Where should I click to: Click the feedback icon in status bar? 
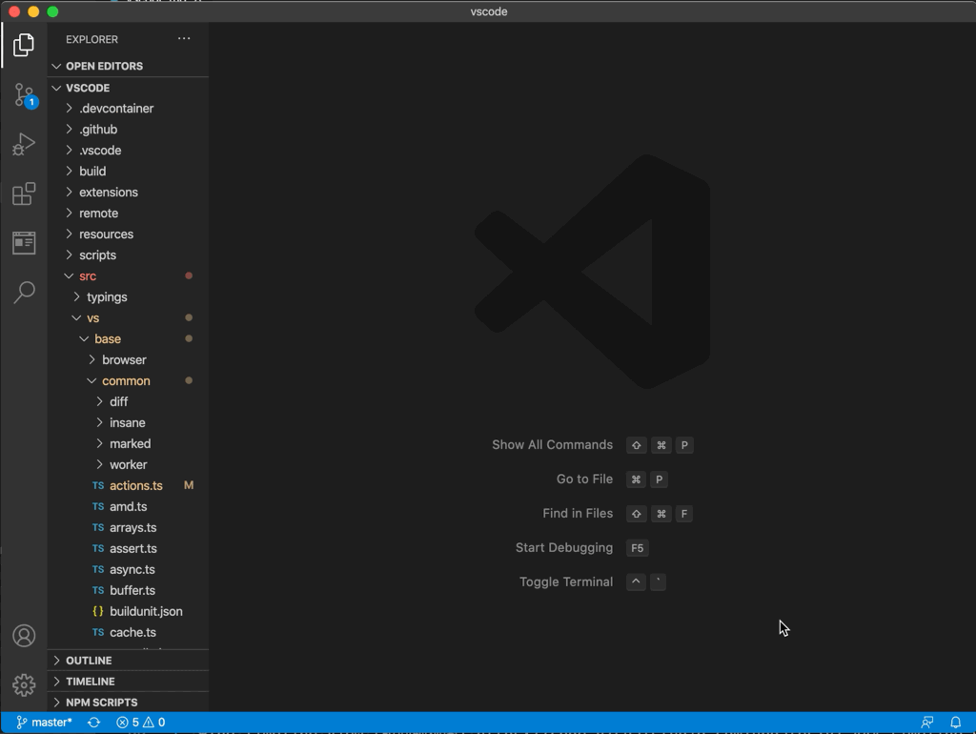click(926, 723)
